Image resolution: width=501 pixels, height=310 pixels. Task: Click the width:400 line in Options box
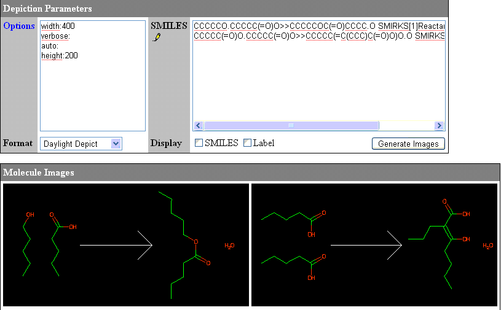click(58, 26)
